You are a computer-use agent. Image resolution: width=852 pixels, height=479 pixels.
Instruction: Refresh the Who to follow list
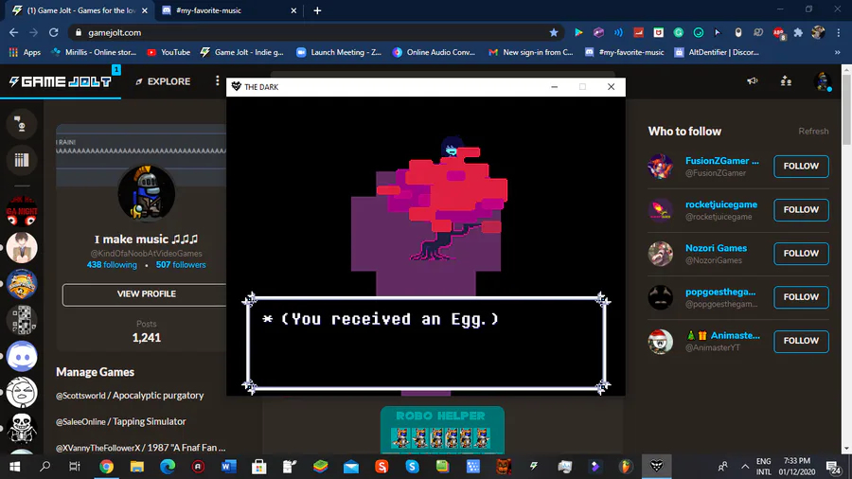pos(813,132)
